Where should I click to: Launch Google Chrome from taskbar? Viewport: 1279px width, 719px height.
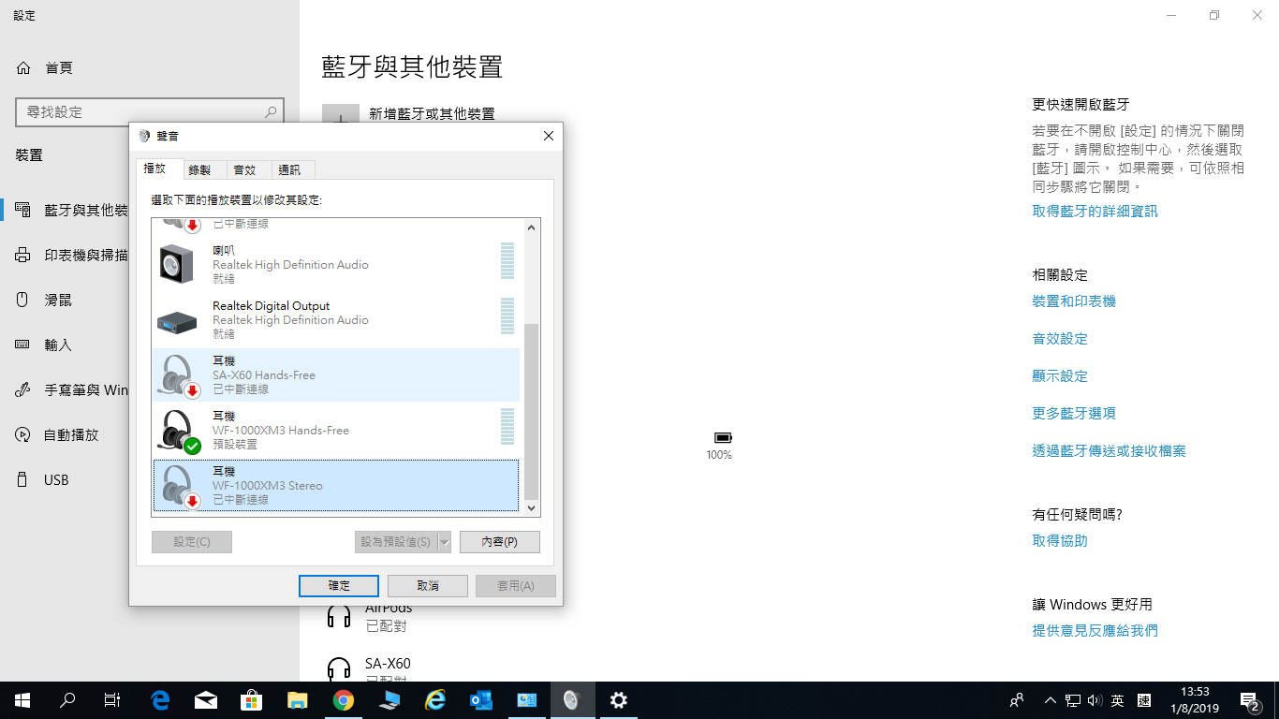tap(344, 700)
